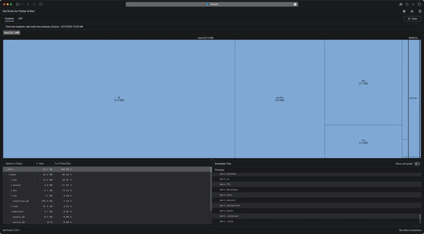Select dart:ffi in the dominator tree
Image resolution: width=424 pixels, height=234 pixels.
316,184
